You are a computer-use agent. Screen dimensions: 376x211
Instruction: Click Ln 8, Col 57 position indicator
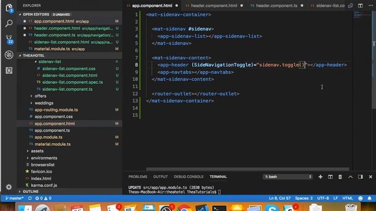[x=280, y=198]
